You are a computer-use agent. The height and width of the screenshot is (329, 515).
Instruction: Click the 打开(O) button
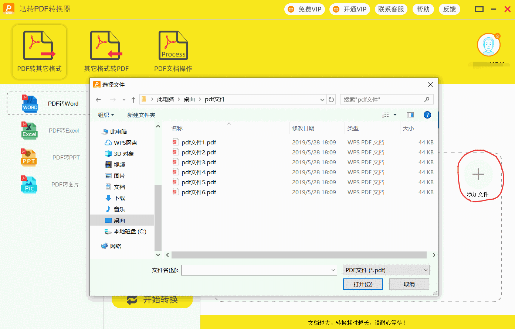coord(362,284)
